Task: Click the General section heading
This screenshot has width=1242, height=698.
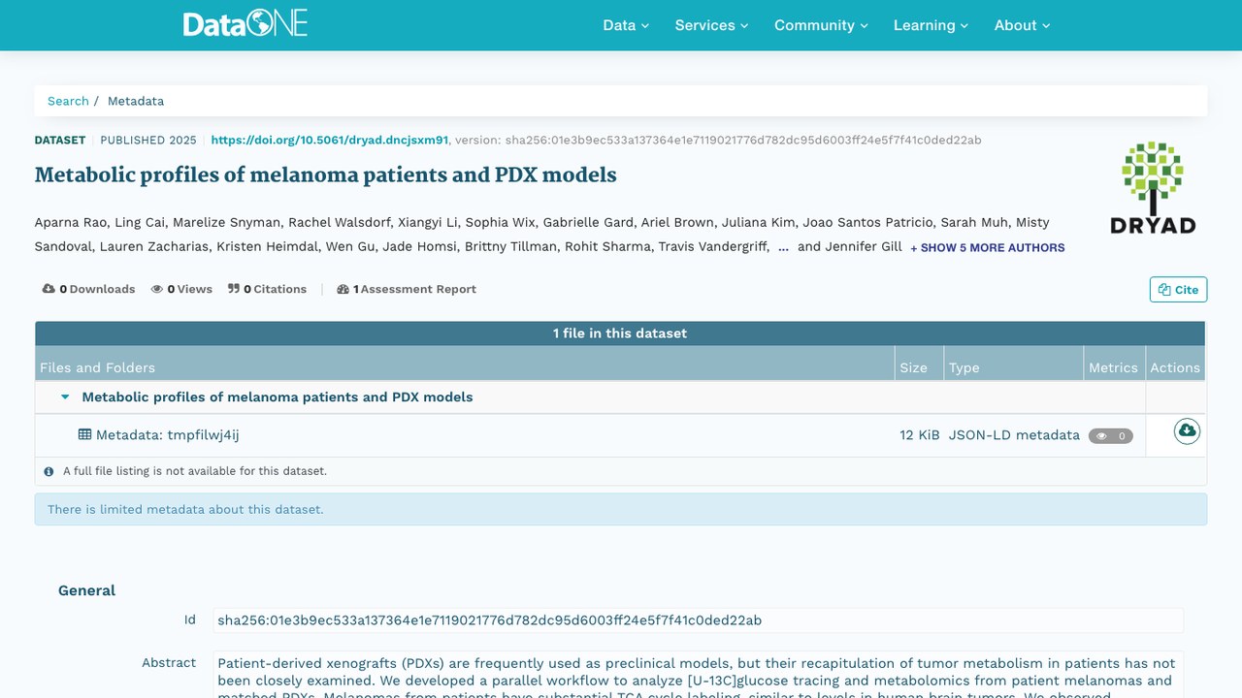Action: click(x=86, y=590)
